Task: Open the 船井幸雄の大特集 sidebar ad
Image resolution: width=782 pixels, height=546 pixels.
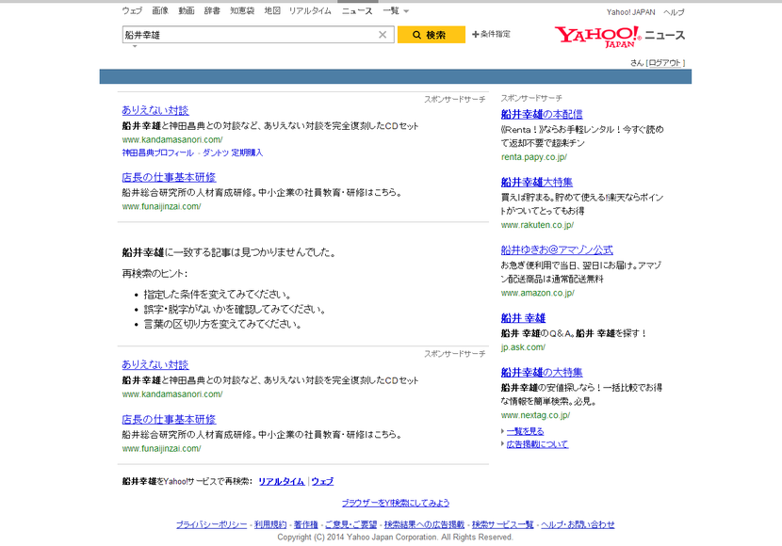Action: [x=542, y=372]
